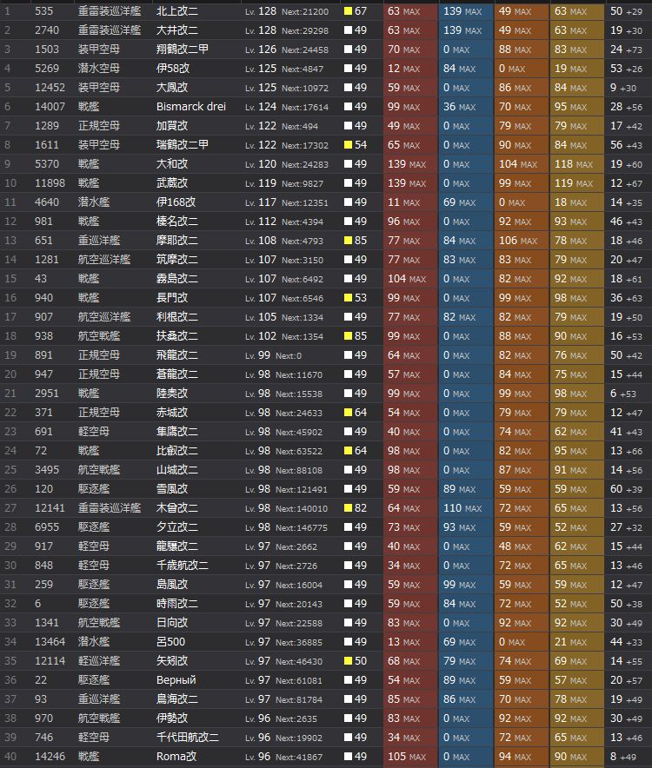
Task: Click the blue 110 MAX cell in 木曾改二 row
Action: [465, 508]
